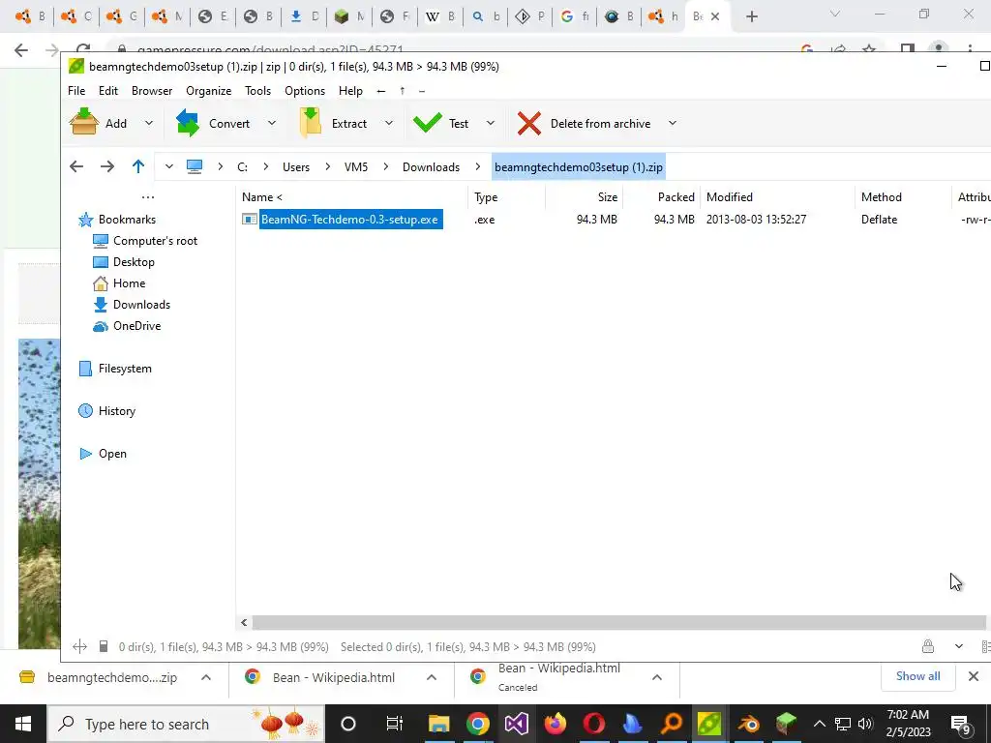Open Visual Studio from the taskbar
Screen dimensions: 991x743
517,724
